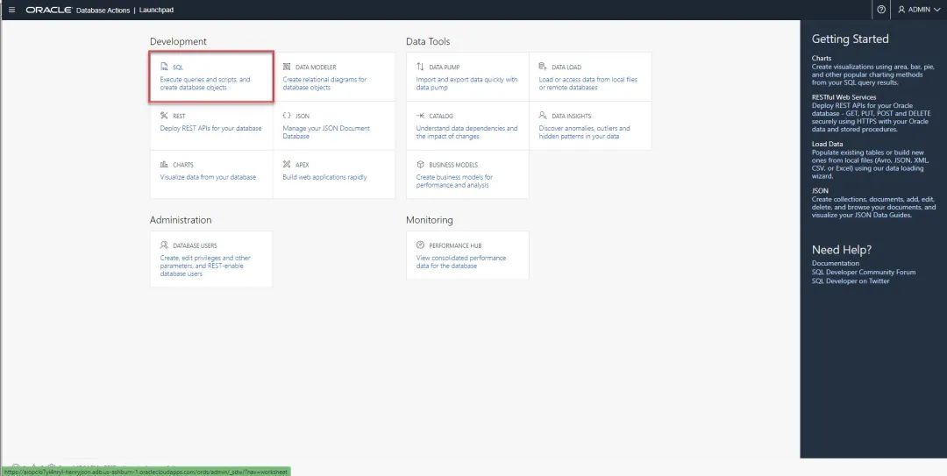This screenshot has width=947, height=476.
Task: Click 'Build web applications rapidly' text
Action: click(x=324, y=177)
